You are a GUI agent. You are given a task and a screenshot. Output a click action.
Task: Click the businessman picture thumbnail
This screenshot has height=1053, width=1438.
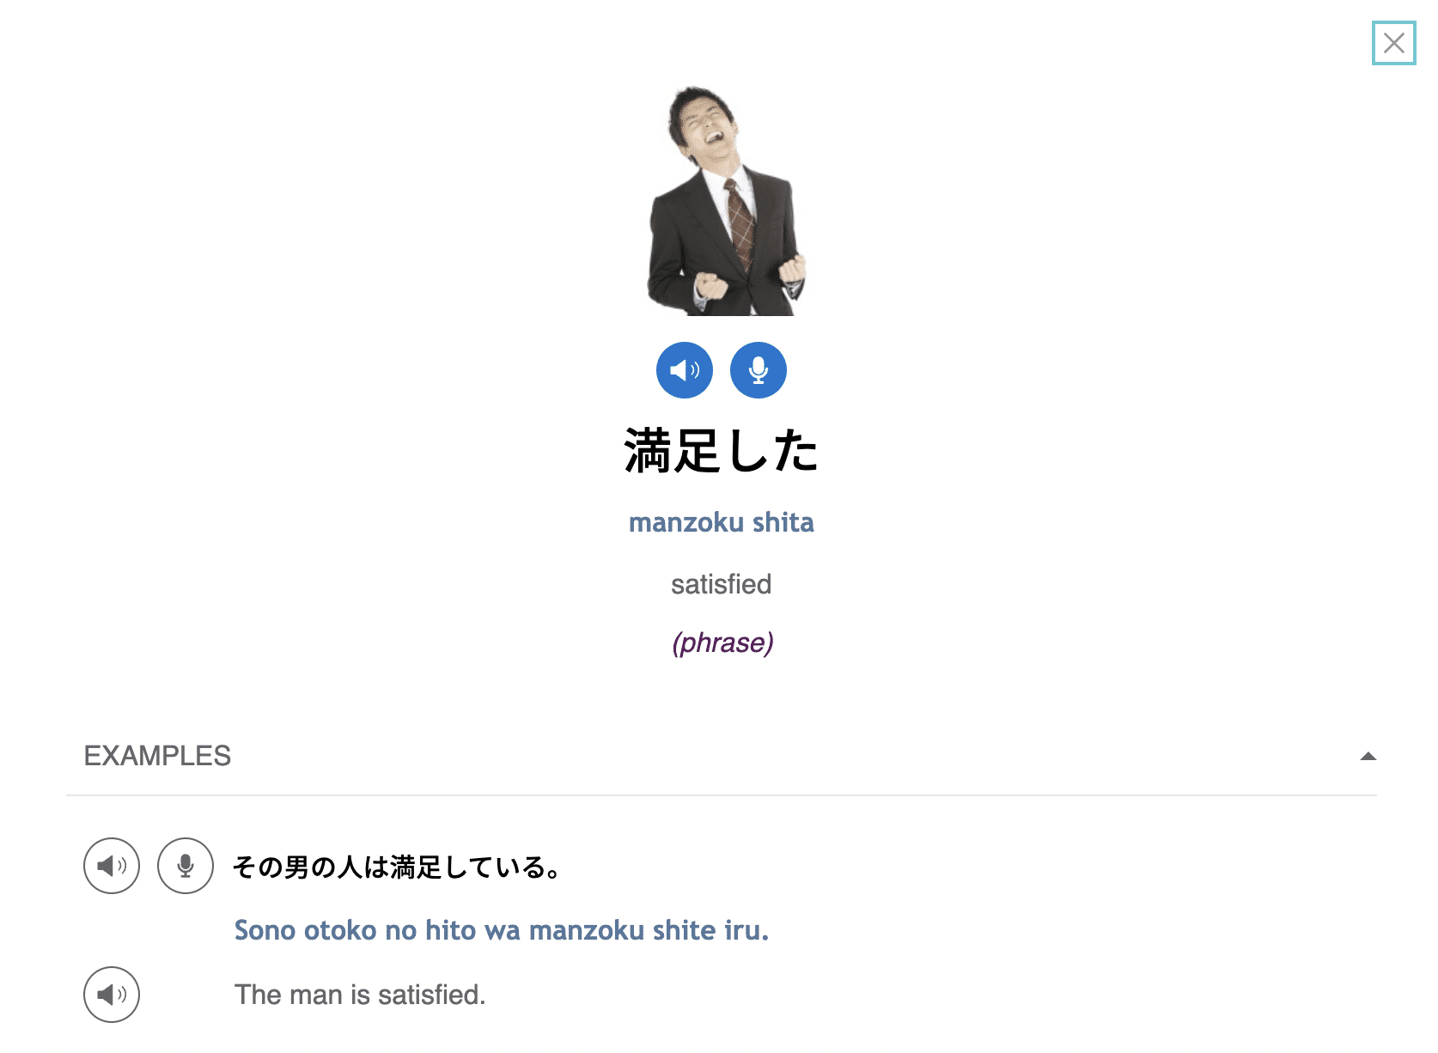point(726,200)
